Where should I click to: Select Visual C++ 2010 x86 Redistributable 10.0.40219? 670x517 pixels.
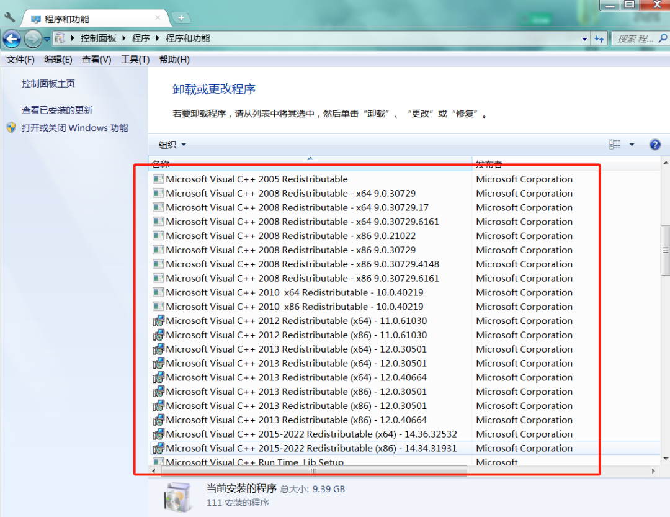[405, 307]
